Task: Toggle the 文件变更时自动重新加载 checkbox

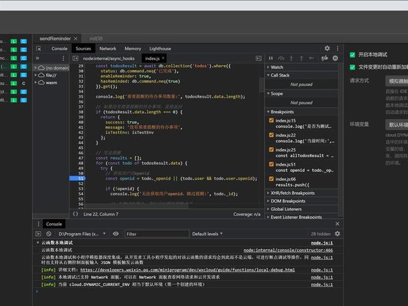Action: pyautogui.click(x=352, y=67)
